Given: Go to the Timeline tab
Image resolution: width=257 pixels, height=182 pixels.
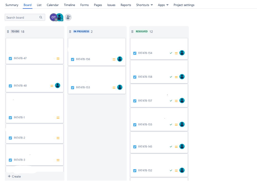Looking at the screenshot, I should click(x=69, y=5).
